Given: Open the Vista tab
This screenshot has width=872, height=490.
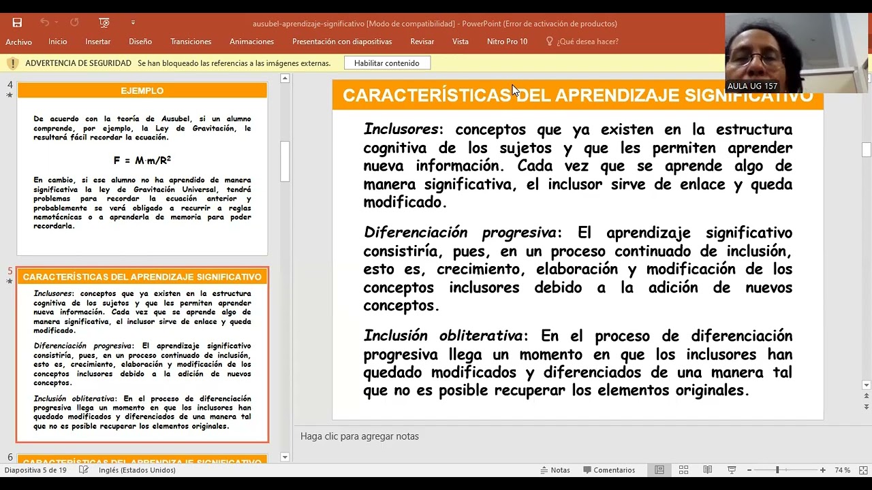Looking at the screenshot, I should coord(461,42).
